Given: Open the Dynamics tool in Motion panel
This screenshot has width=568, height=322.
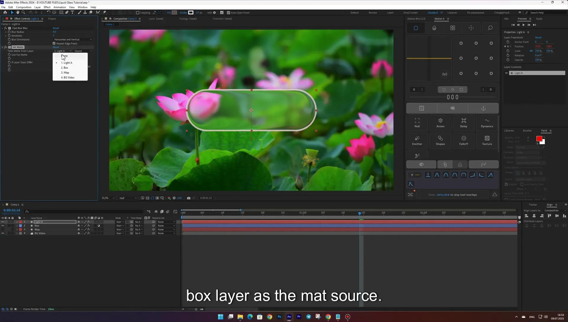Looking at the screenshot, I should [x=487, y=123].
